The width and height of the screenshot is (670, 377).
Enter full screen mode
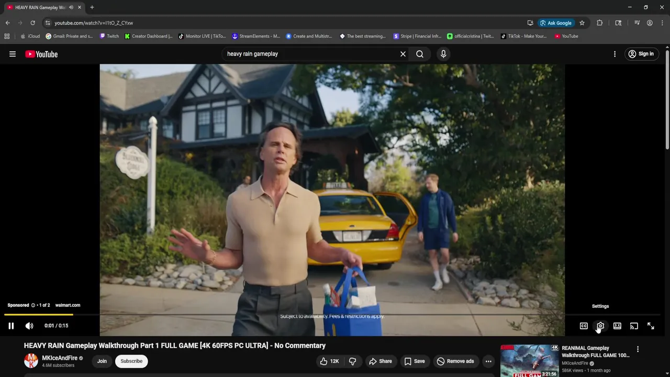coord(651,326)
